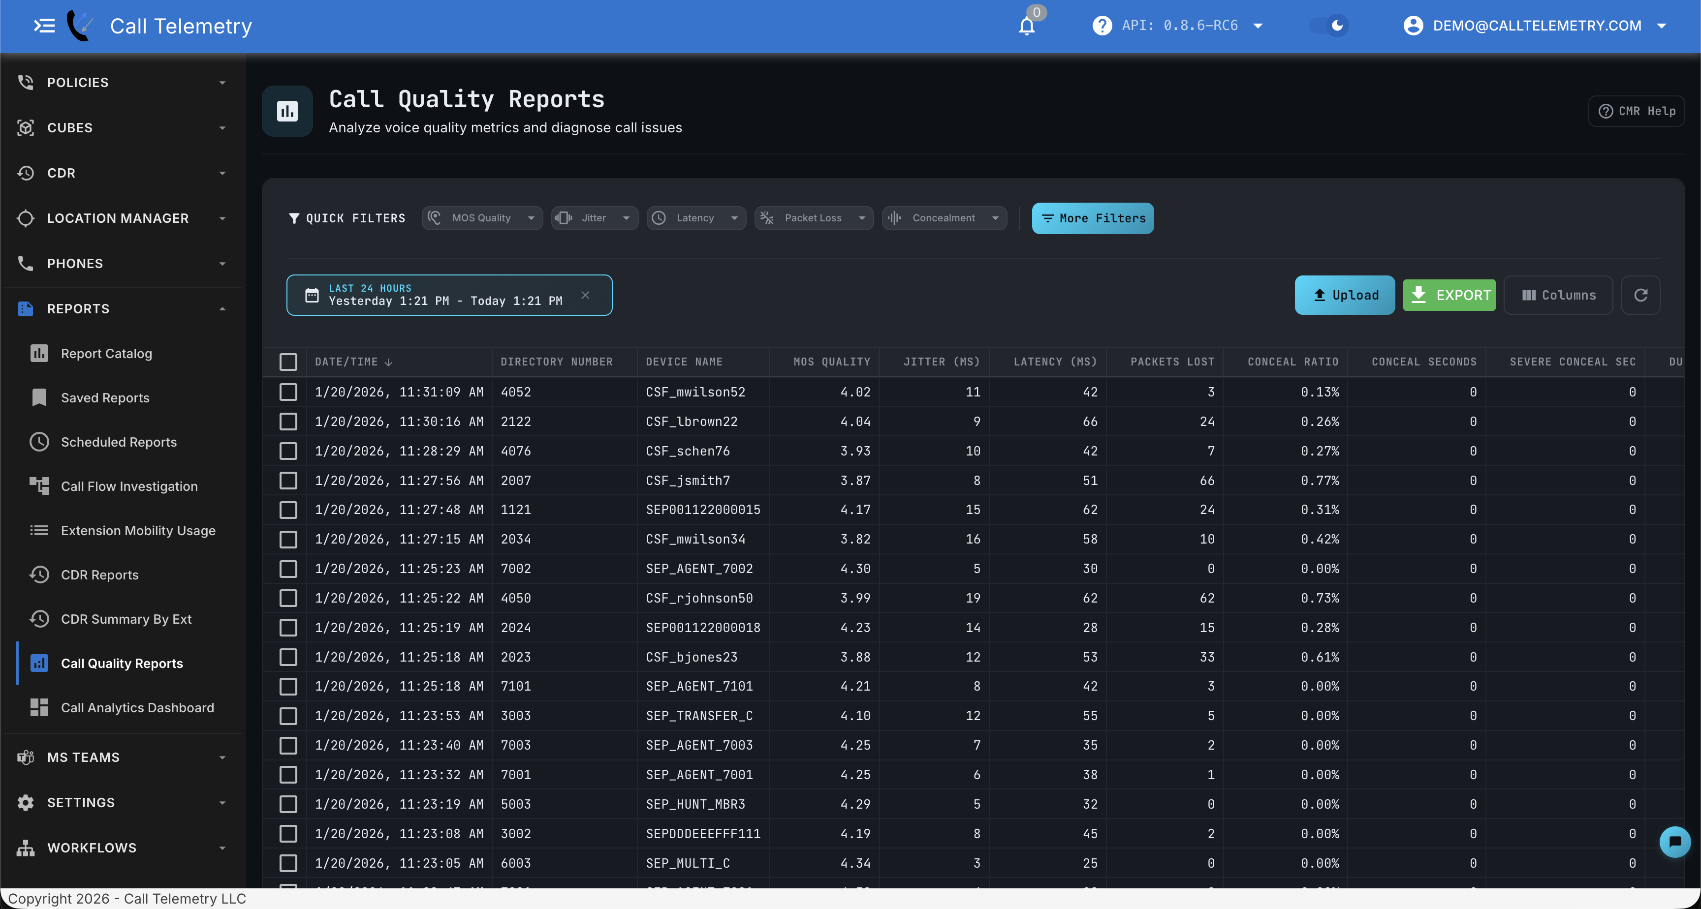Click the Quick Filters funnel icon
Viewport: 1701px width, 909px height.
[294, 218]
